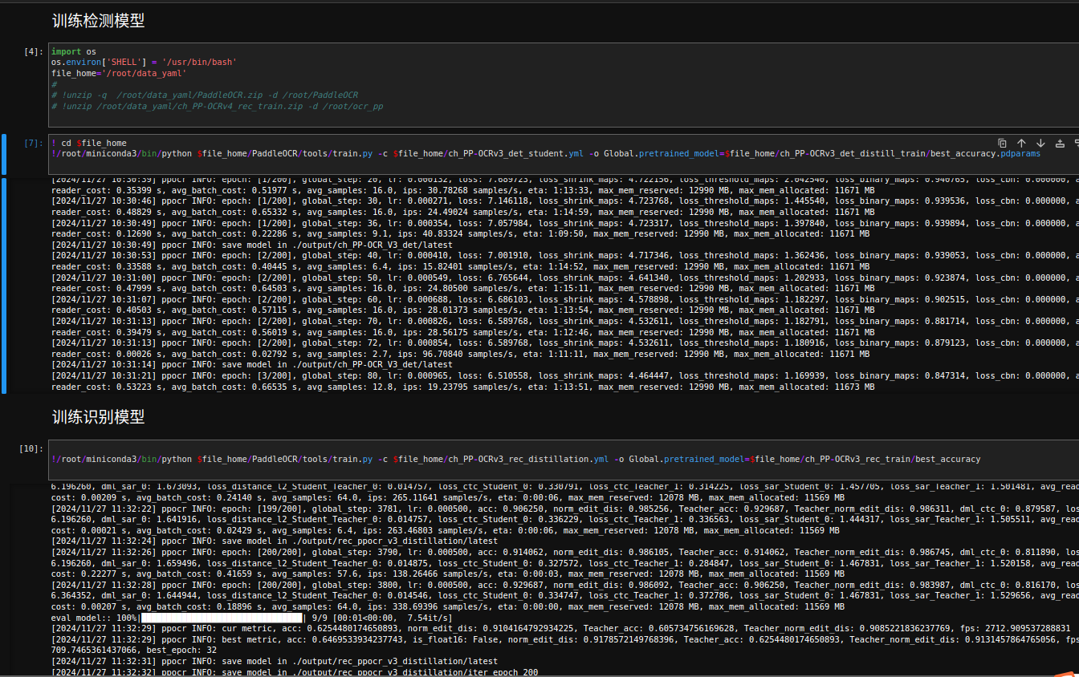Screen dimensions: 1079x677
Task: Click the 训练检测模型 markdown heading
Action: (98, 21)
